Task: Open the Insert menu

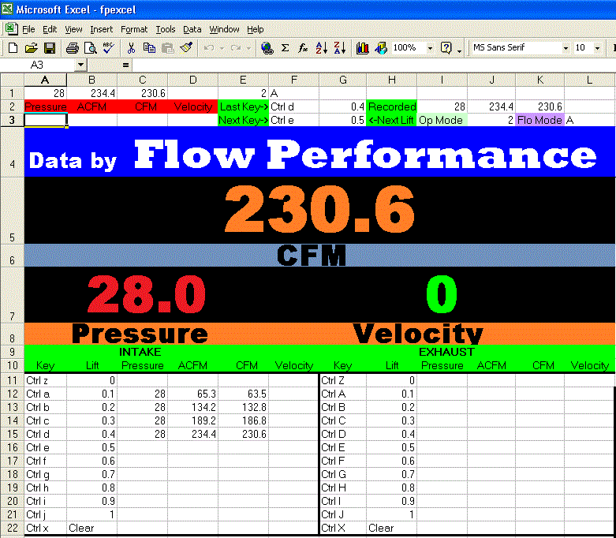Action: [x=102, y=29]
